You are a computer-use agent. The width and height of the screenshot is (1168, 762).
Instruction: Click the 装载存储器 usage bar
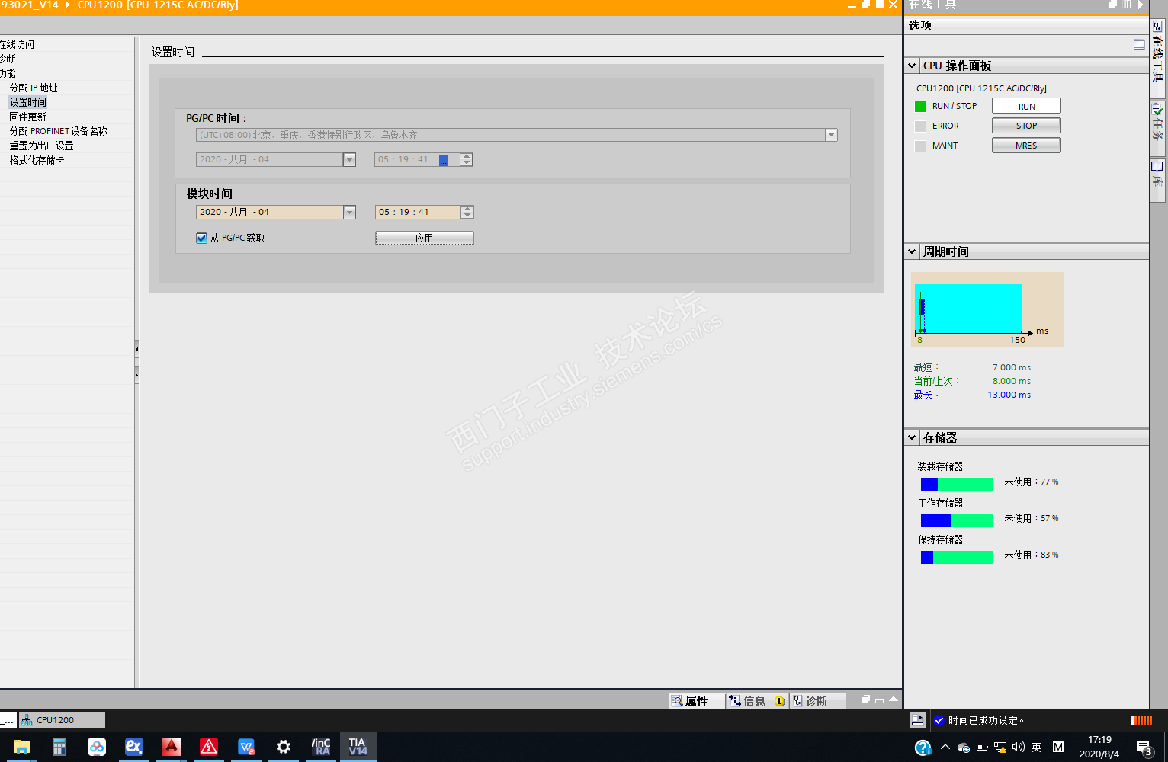pos(957,484)
